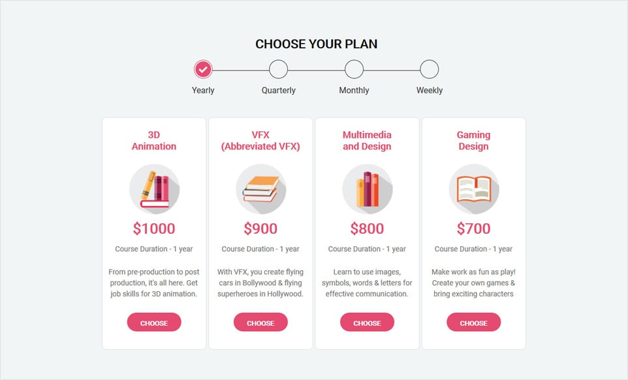This screenshot has width=628, height=380.
Task: Click the Quarterly label text
Action: coord(279,90)
